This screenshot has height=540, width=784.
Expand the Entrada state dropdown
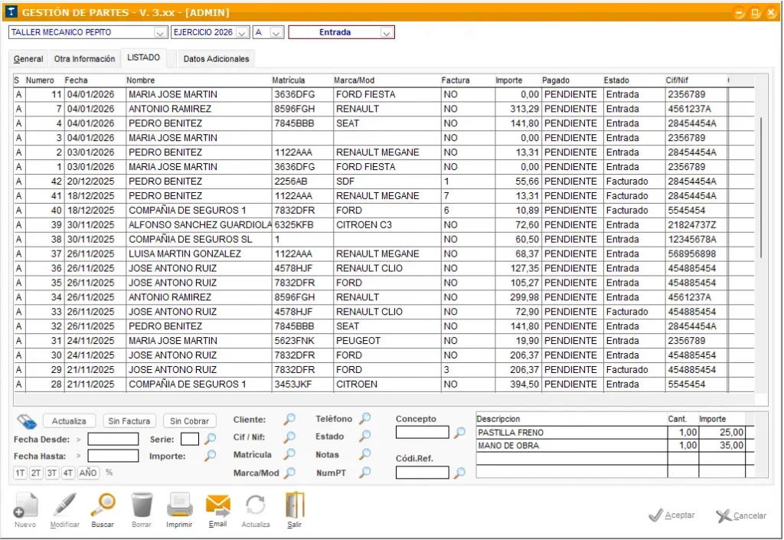(x=387, y=32)
